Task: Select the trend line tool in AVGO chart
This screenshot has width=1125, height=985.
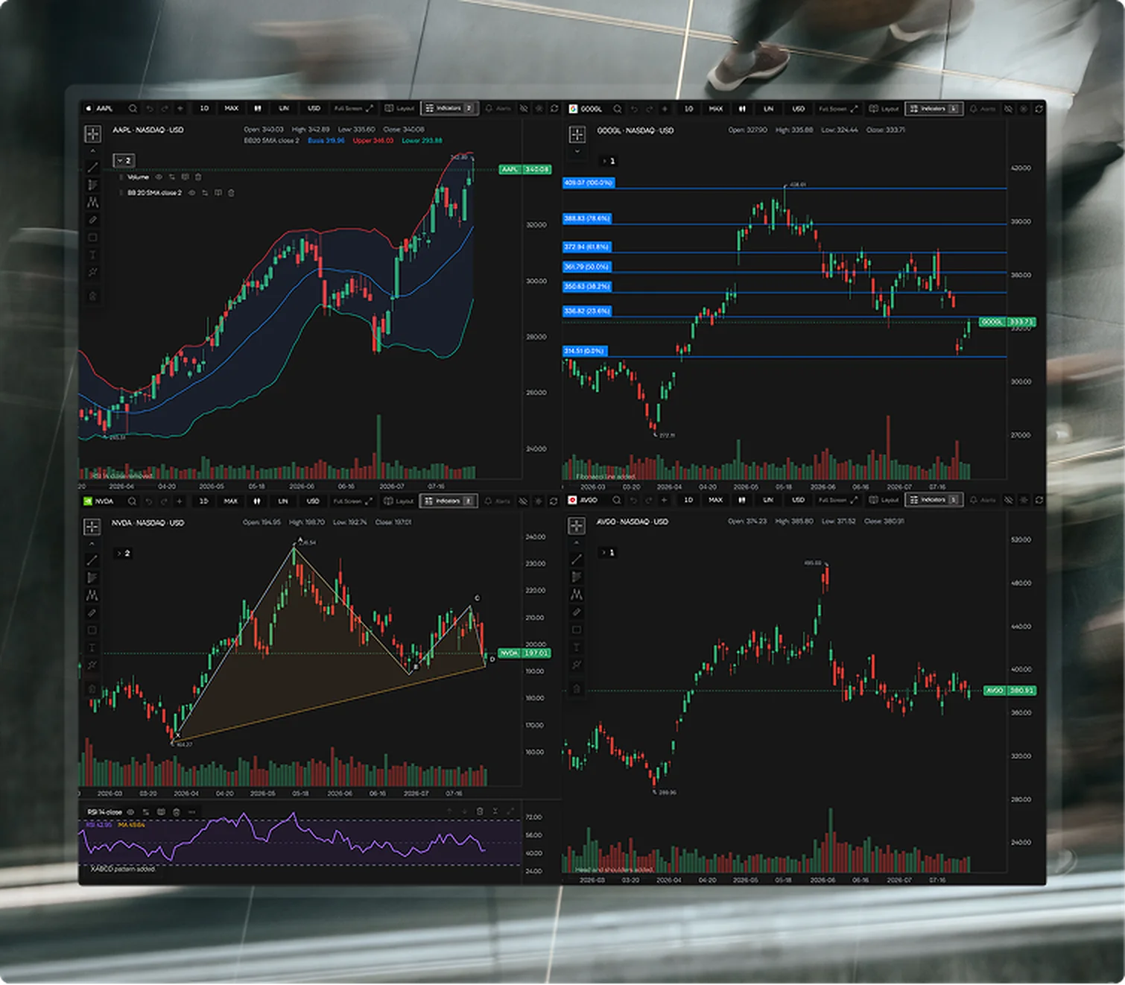Action: click(577, 559)
